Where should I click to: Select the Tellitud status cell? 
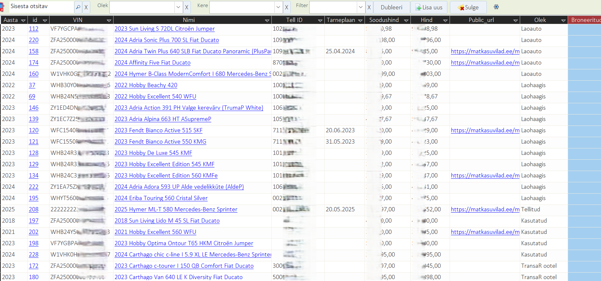point(544,209)
